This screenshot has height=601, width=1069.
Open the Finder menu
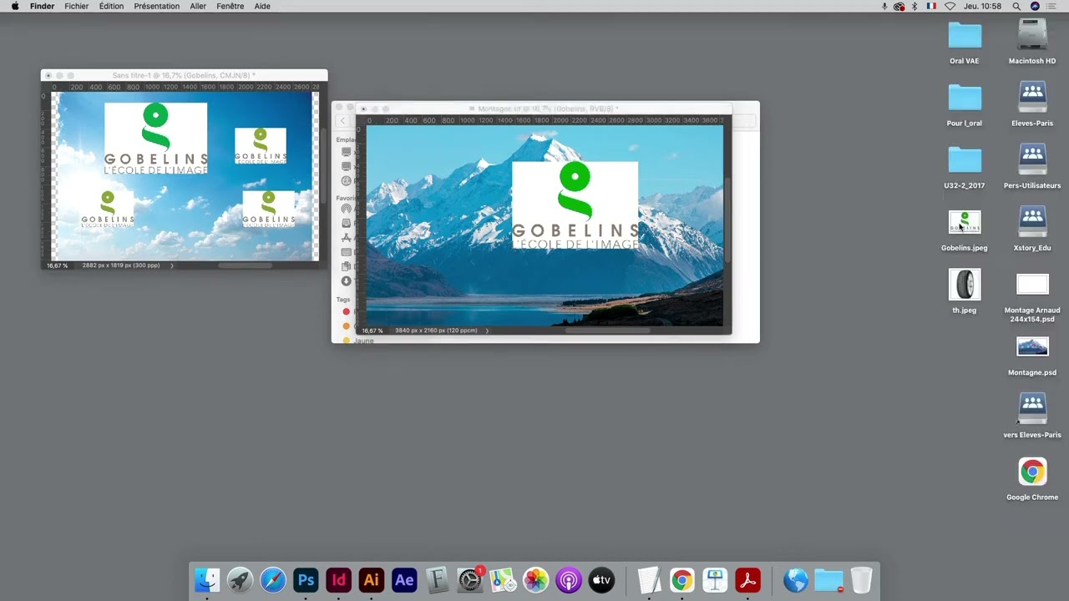[x=42, y=6]
